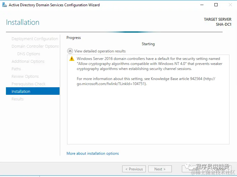Click the Previous button

(134, 169)
